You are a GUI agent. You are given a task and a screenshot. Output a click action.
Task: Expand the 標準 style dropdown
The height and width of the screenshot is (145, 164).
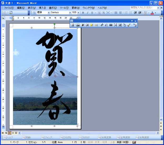coord(49,13)
